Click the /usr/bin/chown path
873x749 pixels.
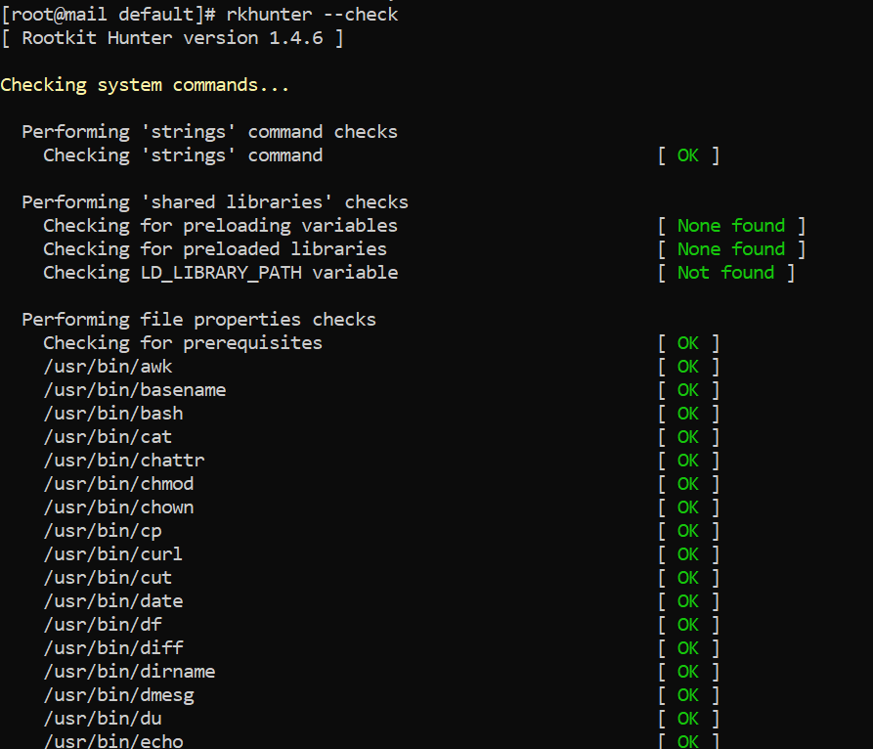(118, 507)
